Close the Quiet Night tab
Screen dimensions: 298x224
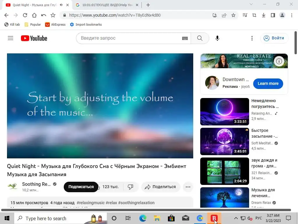point(68,5)
